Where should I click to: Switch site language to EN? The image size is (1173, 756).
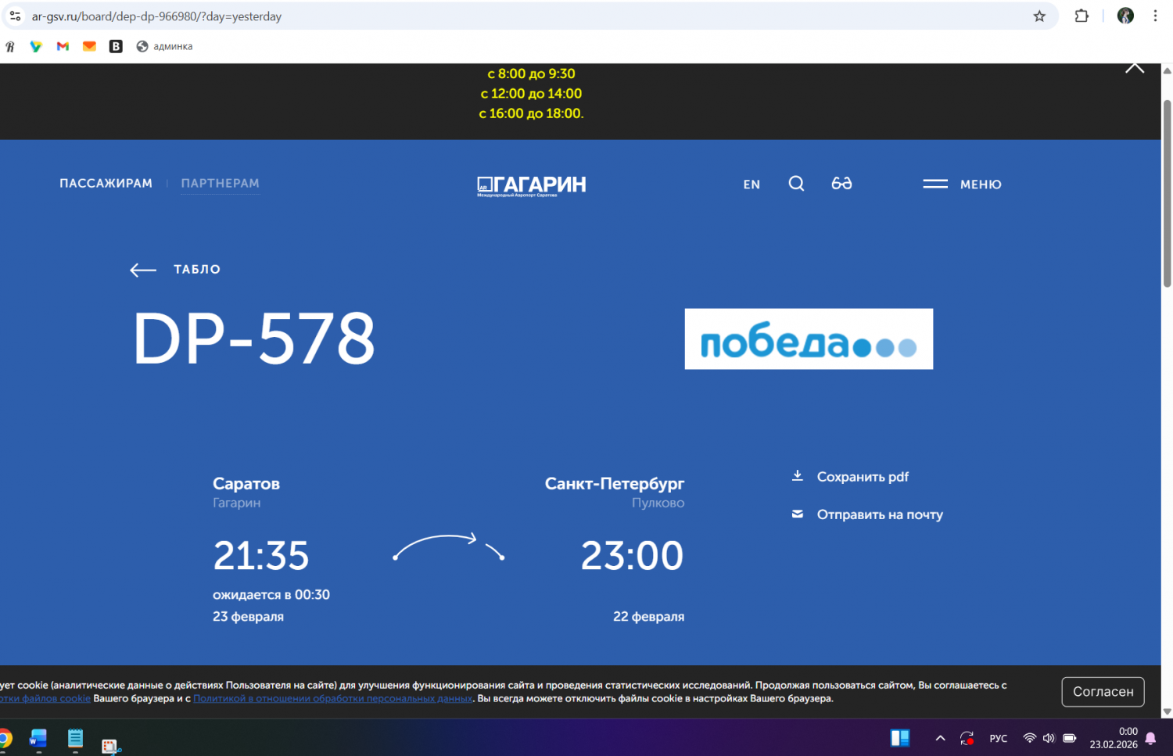(752, 185)
